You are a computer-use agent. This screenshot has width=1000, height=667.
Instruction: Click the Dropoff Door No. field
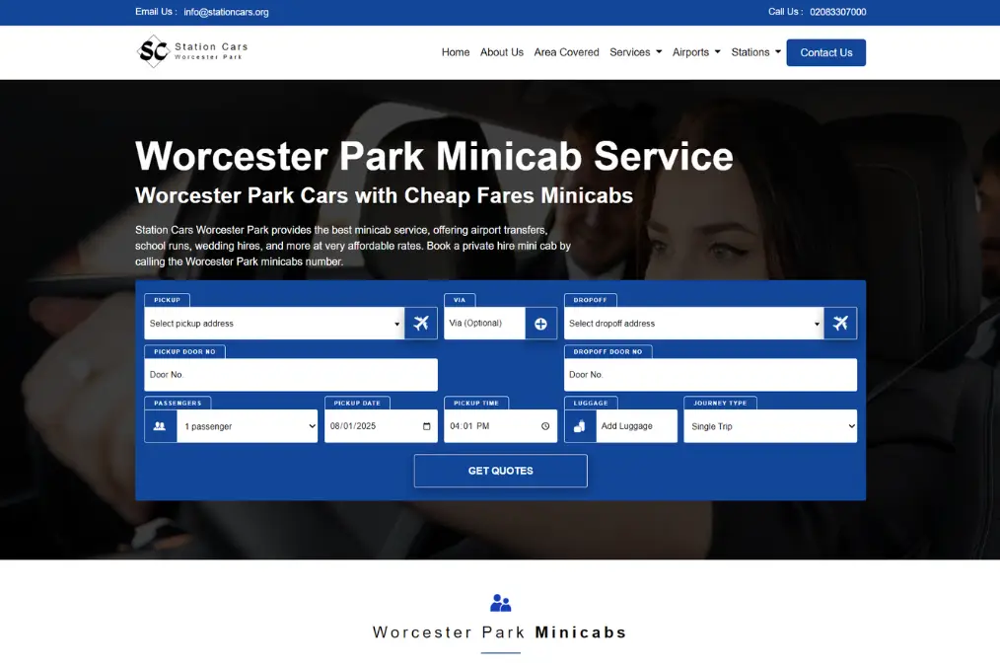click(x=710, y=375)
